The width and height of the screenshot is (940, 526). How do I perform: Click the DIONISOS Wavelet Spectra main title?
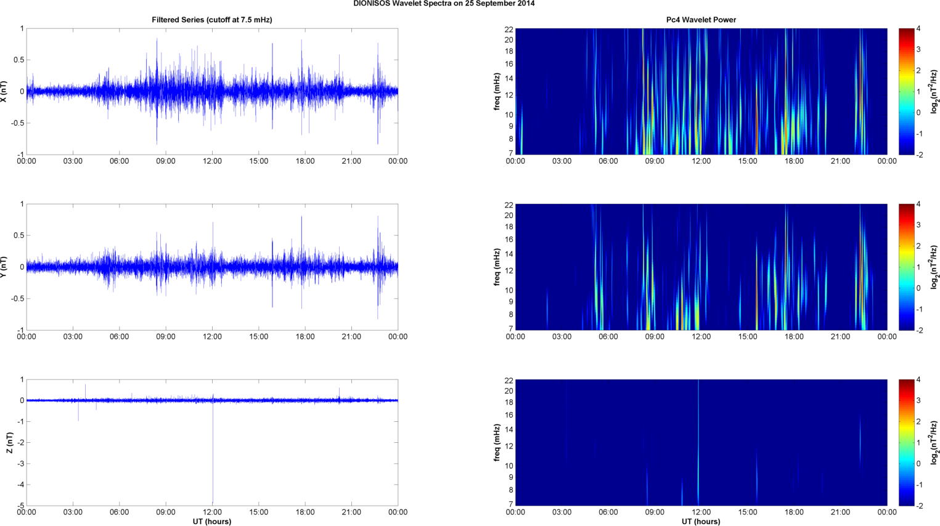pos(444,4)
